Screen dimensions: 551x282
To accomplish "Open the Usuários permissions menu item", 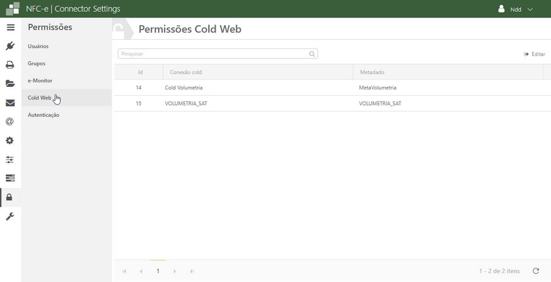I will 38,47.
